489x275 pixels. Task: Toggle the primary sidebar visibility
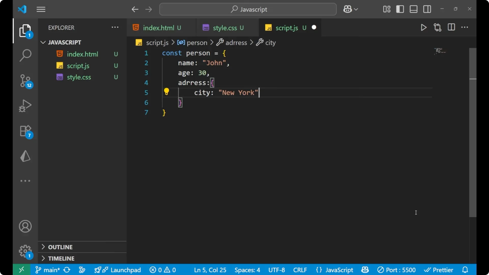click(400, 9)
